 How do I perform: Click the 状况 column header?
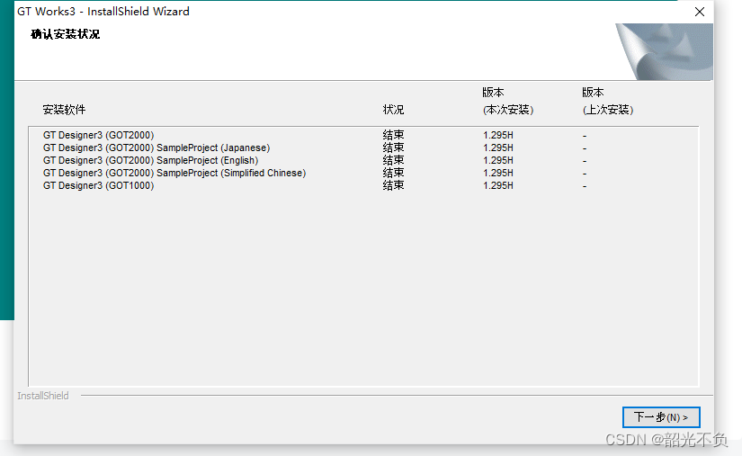(x=393, y=110)
